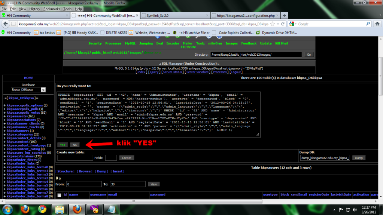Tick the select-all checkbox in table header
The image size is (383, 215).
point(59,195)
